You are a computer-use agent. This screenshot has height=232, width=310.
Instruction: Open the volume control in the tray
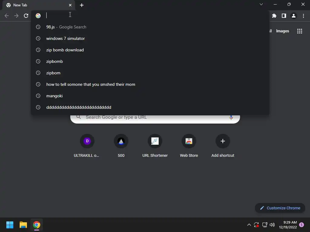(272, 225)
